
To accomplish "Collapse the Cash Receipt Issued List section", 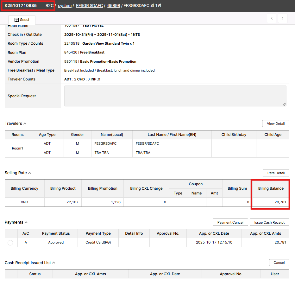I will (54, 263).
